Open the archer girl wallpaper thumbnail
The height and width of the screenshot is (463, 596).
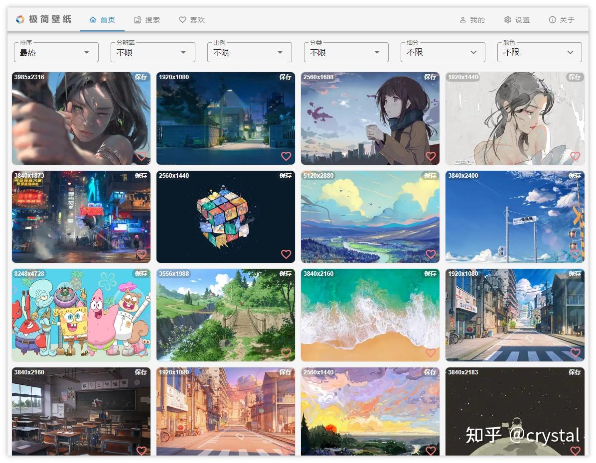pos(81,118)
